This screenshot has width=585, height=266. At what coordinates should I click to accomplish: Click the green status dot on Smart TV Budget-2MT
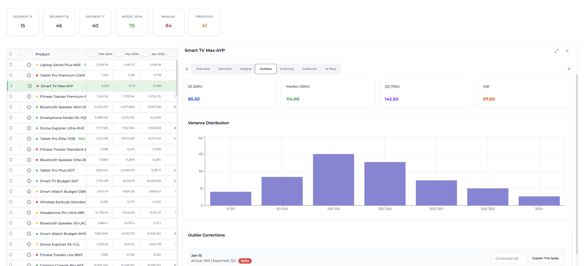click(37, 181)
